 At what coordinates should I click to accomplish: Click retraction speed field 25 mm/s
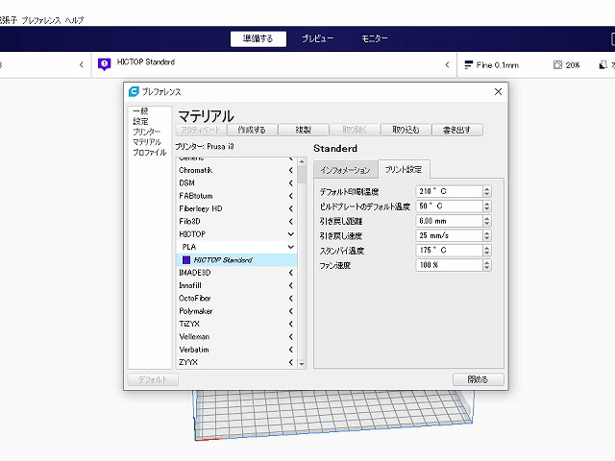[x=449, y=235]
